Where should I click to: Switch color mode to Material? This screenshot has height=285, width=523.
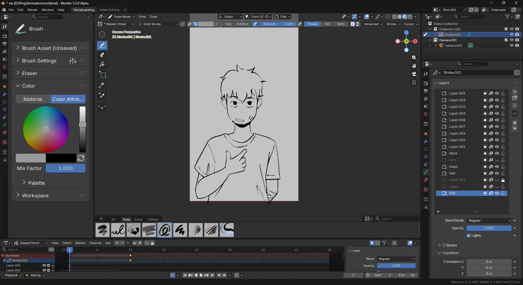pyautogui.click(x=33, y=99)
